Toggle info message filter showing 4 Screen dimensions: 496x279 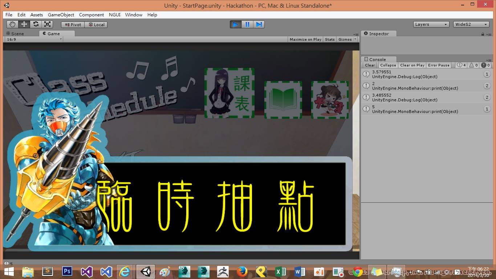point(462,65)
